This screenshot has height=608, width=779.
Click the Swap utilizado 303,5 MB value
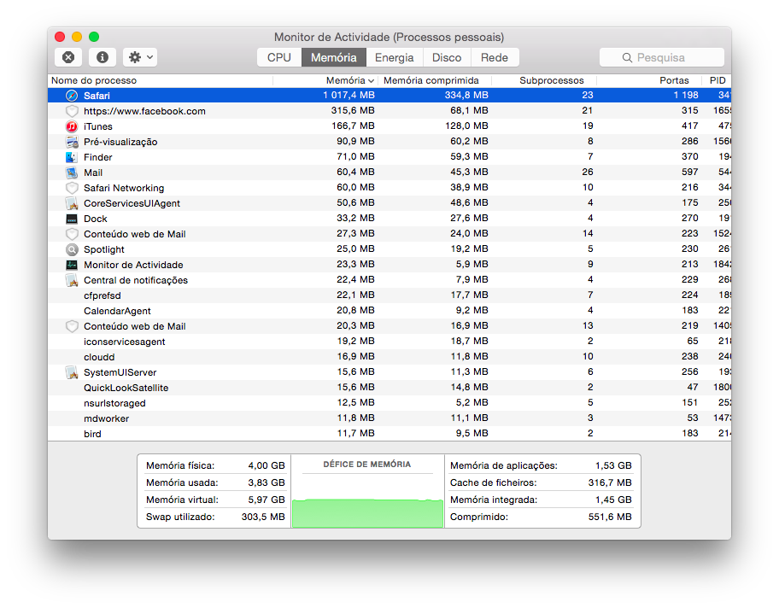263,517
